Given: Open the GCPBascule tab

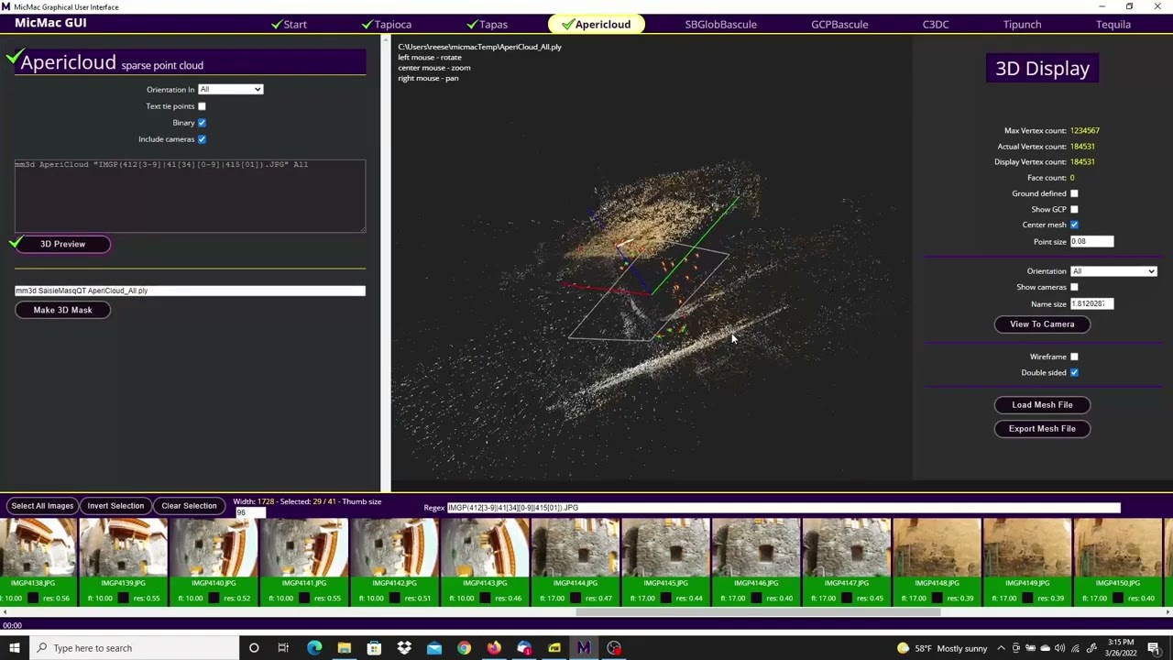Looking at the screenshot, I should [x=839, y=25].
